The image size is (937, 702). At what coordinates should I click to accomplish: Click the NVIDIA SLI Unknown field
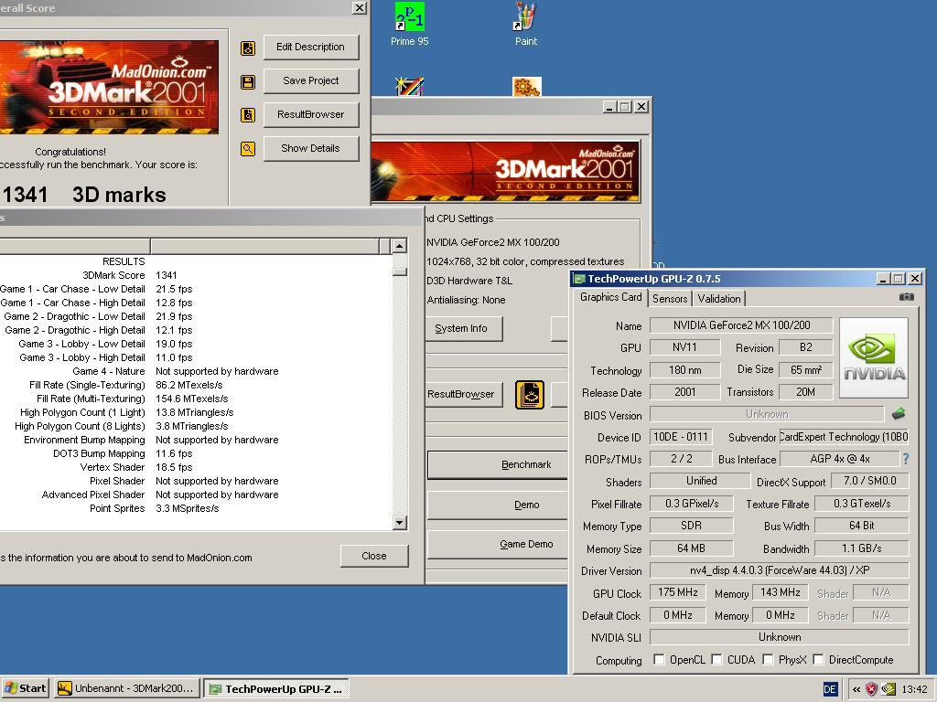click(x=780, y=637)
